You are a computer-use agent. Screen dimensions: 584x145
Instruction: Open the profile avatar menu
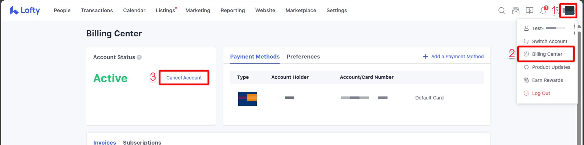tap(569, 11)
